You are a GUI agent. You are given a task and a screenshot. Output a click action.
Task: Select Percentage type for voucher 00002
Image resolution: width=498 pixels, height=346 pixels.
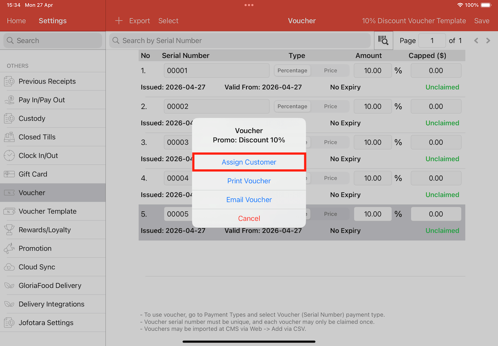pyautogui.click(x=292, y=106)
